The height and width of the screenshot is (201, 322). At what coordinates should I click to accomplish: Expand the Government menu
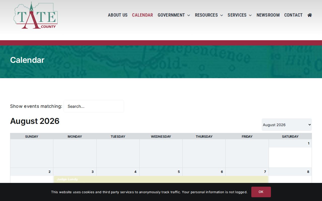(x=174, y=15)
